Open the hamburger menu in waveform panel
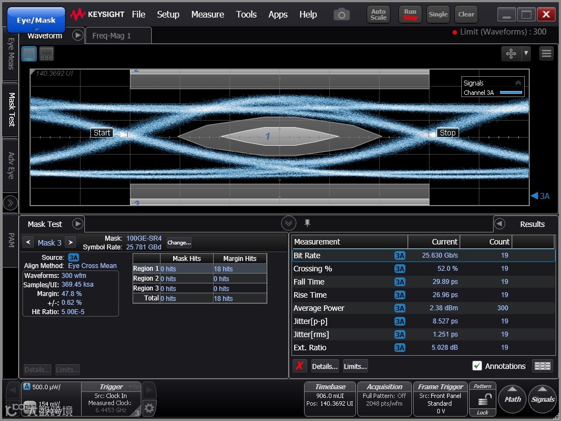 pyautogui.click(x=546, y=53)
